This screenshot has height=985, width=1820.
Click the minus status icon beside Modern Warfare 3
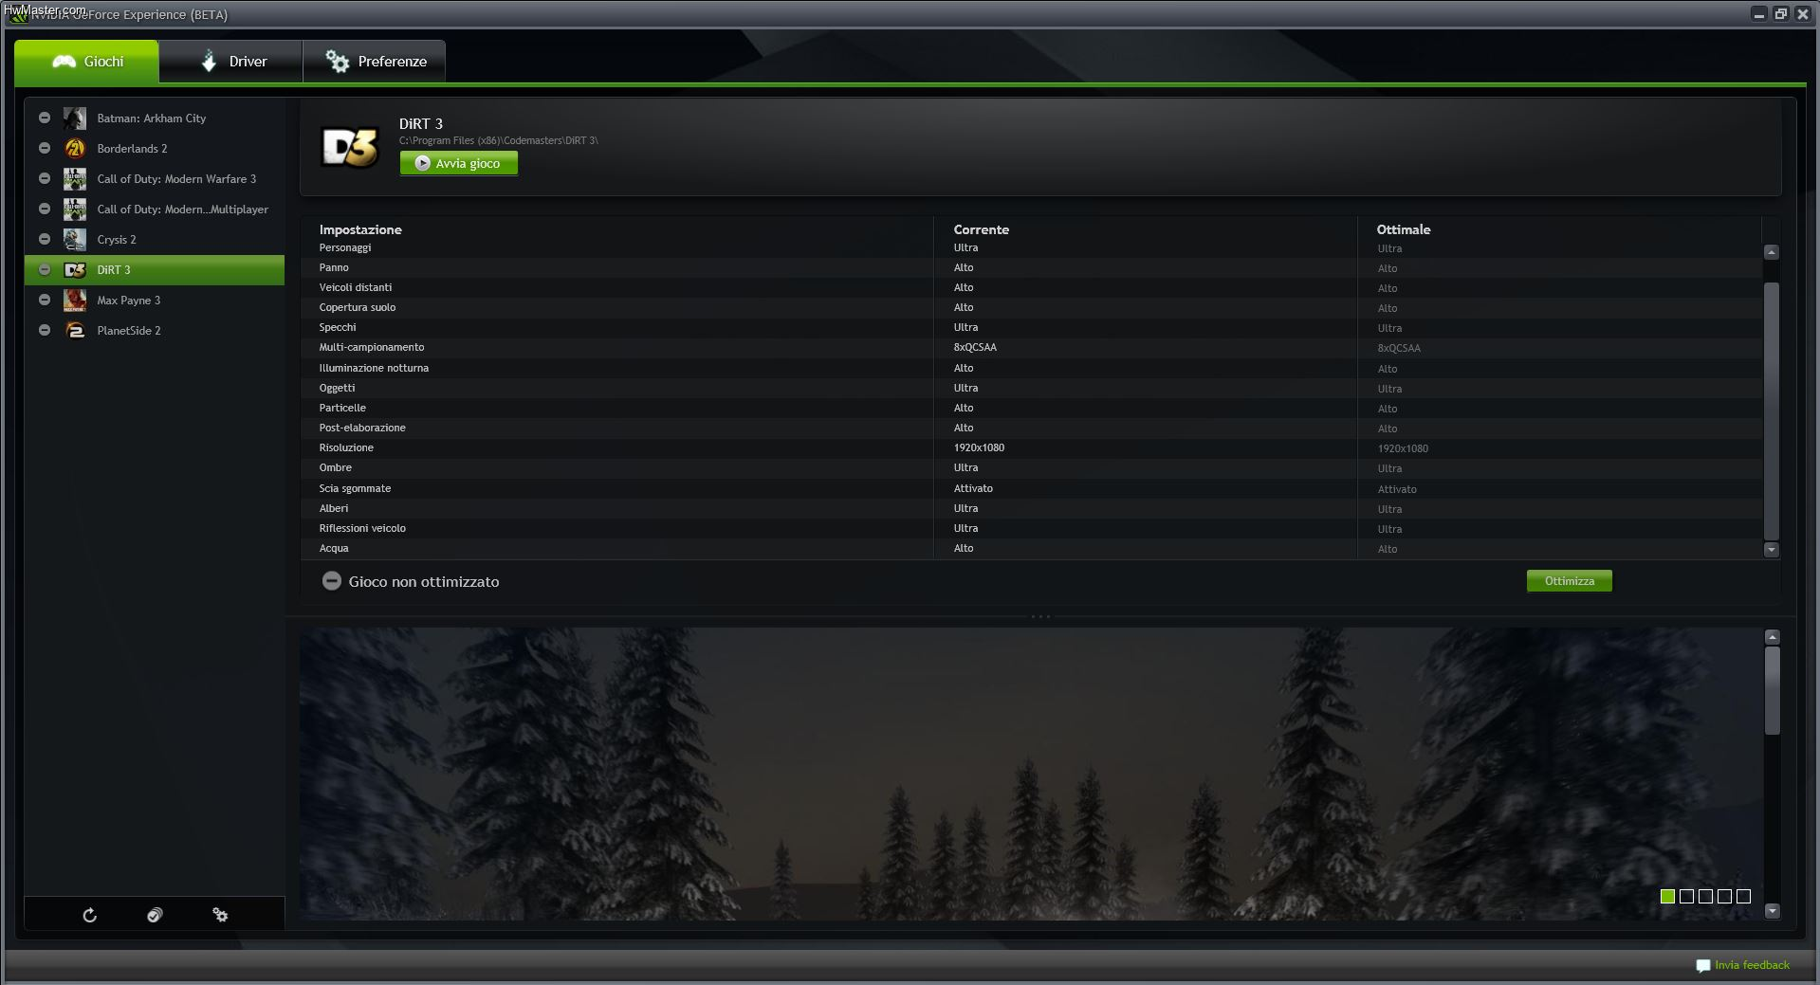click(x=45, y=179)
